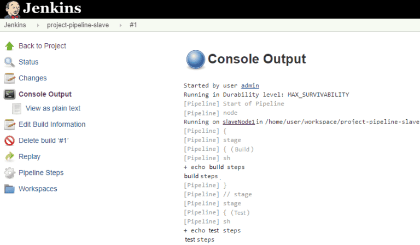420x245 pixels.
Task: Click the View as plain text document icon
Action: point(16,108)
